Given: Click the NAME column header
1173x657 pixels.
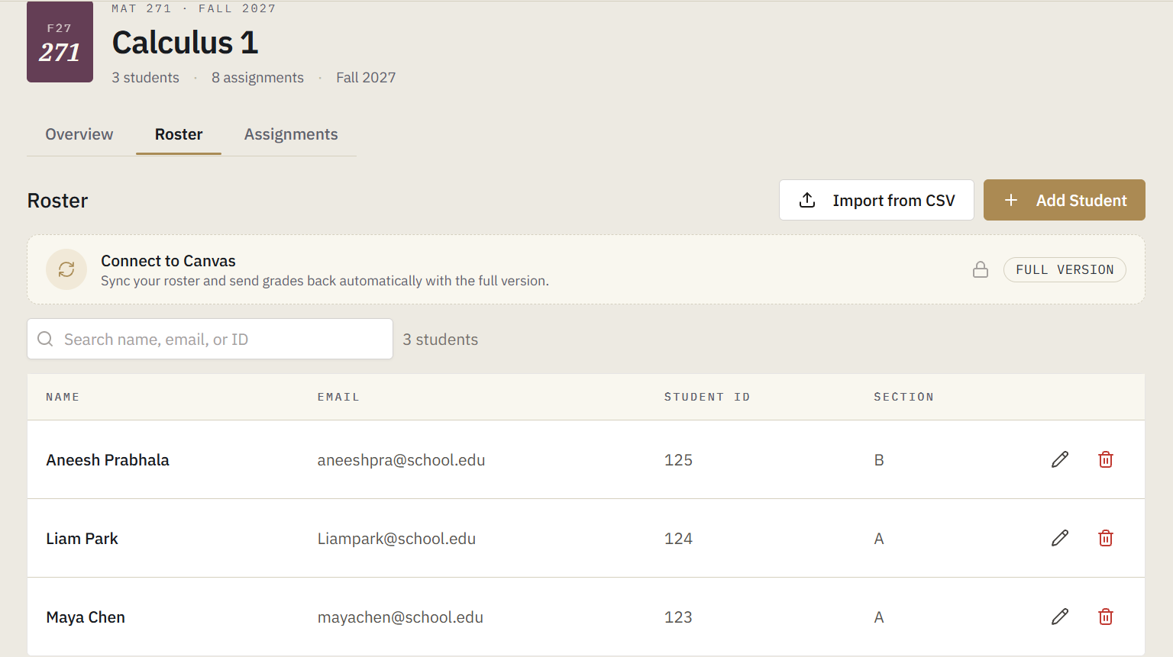Looking at the screenshot, I should pyautogui.click(x=63, y=397).
